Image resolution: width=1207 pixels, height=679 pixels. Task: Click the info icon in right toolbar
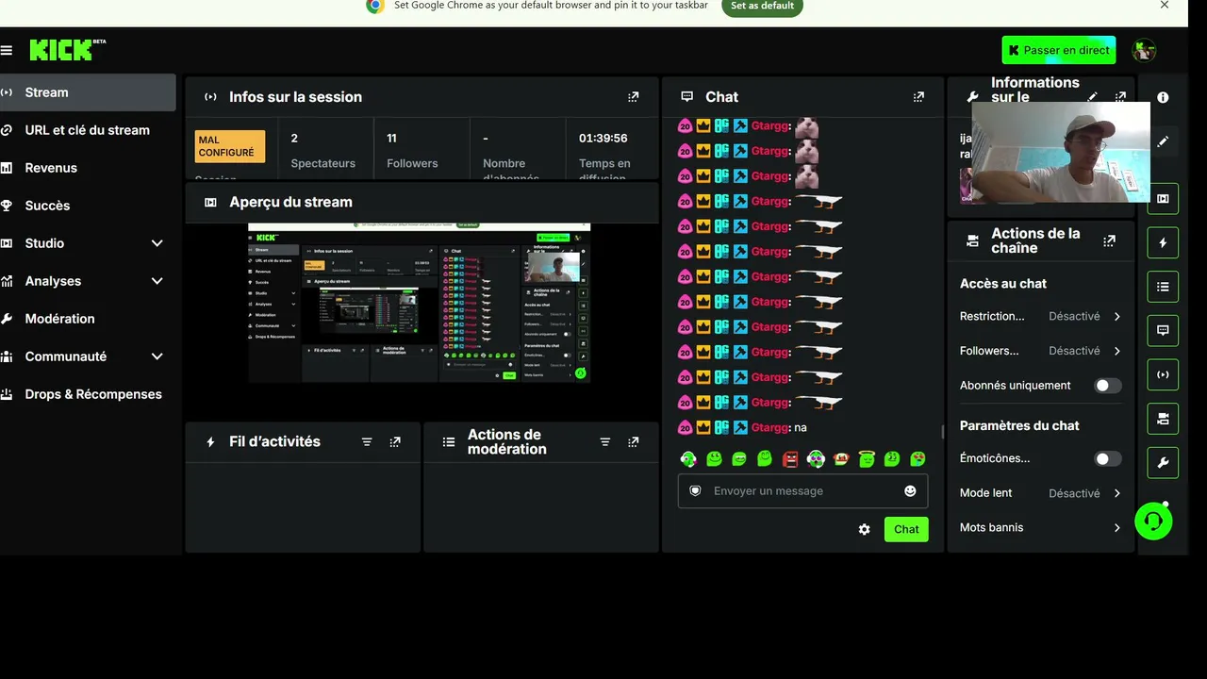[1163, 97]
